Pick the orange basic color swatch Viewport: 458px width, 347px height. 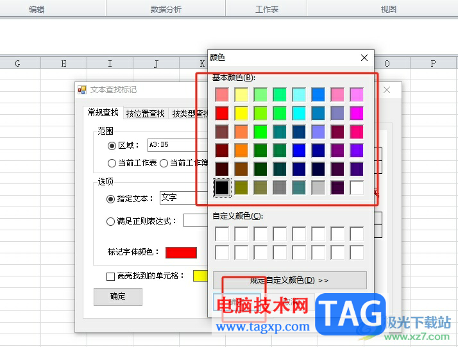pyautogui.click(x=241, y=150)
